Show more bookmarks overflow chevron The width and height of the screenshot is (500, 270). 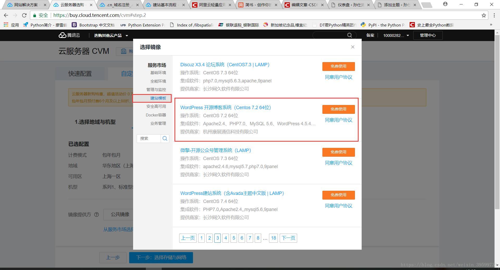click(491, 25)
